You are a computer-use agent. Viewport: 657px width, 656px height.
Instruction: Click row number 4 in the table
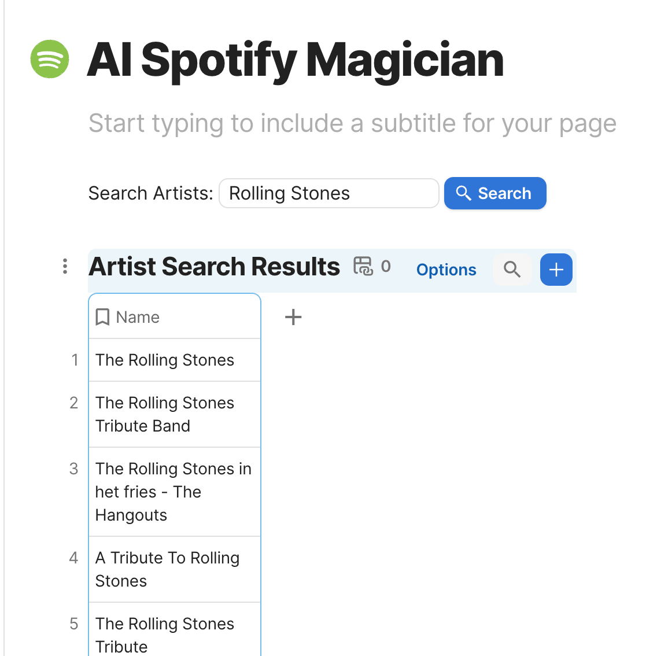(x=74, y=558)
